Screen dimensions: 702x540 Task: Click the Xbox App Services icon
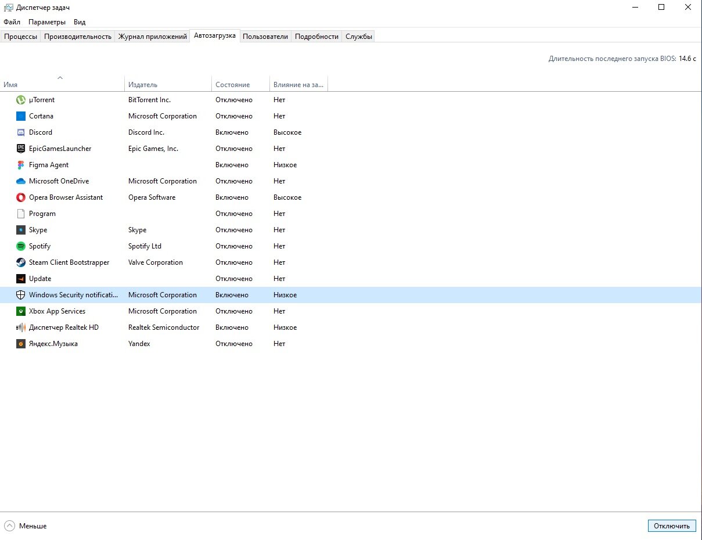(21, 311)
